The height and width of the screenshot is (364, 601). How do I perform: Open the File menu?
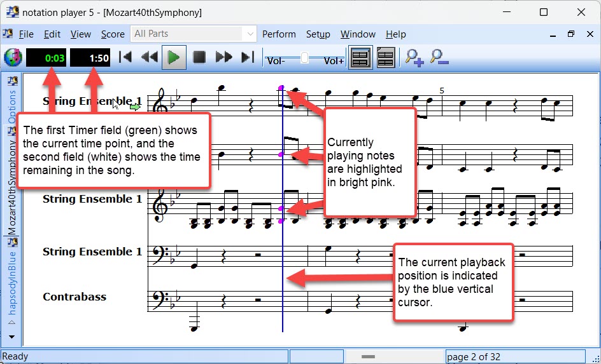(x=26, y=34)
